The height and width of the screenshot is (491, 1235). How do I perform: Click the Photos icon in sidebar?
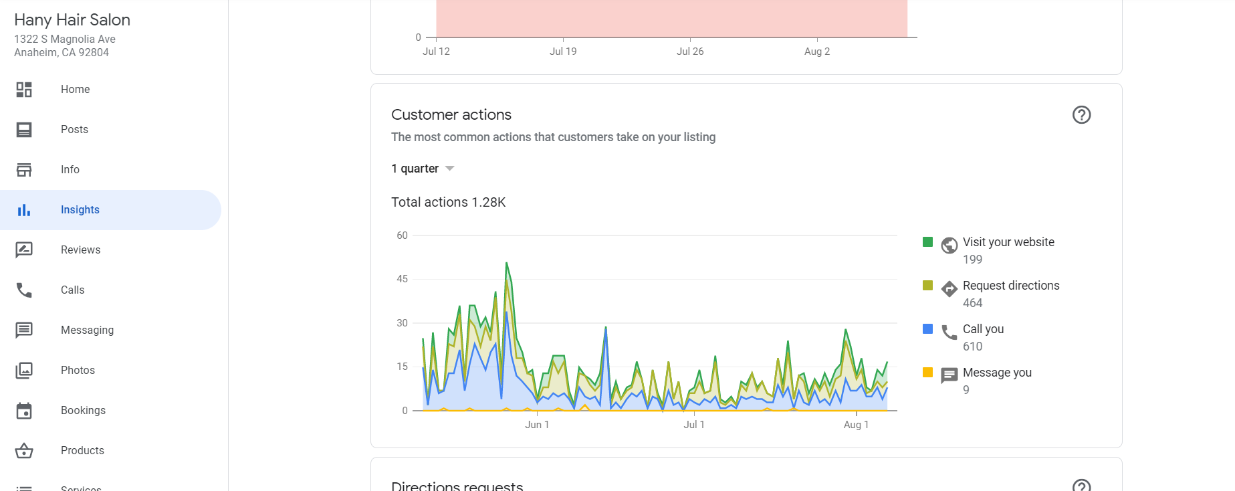click(x=24, y=371)
